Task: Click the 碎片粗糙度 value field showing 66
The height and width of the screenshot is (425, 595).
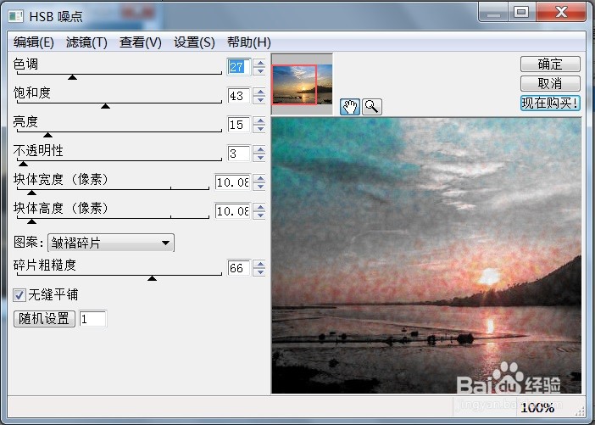Action: pos(239,268)
